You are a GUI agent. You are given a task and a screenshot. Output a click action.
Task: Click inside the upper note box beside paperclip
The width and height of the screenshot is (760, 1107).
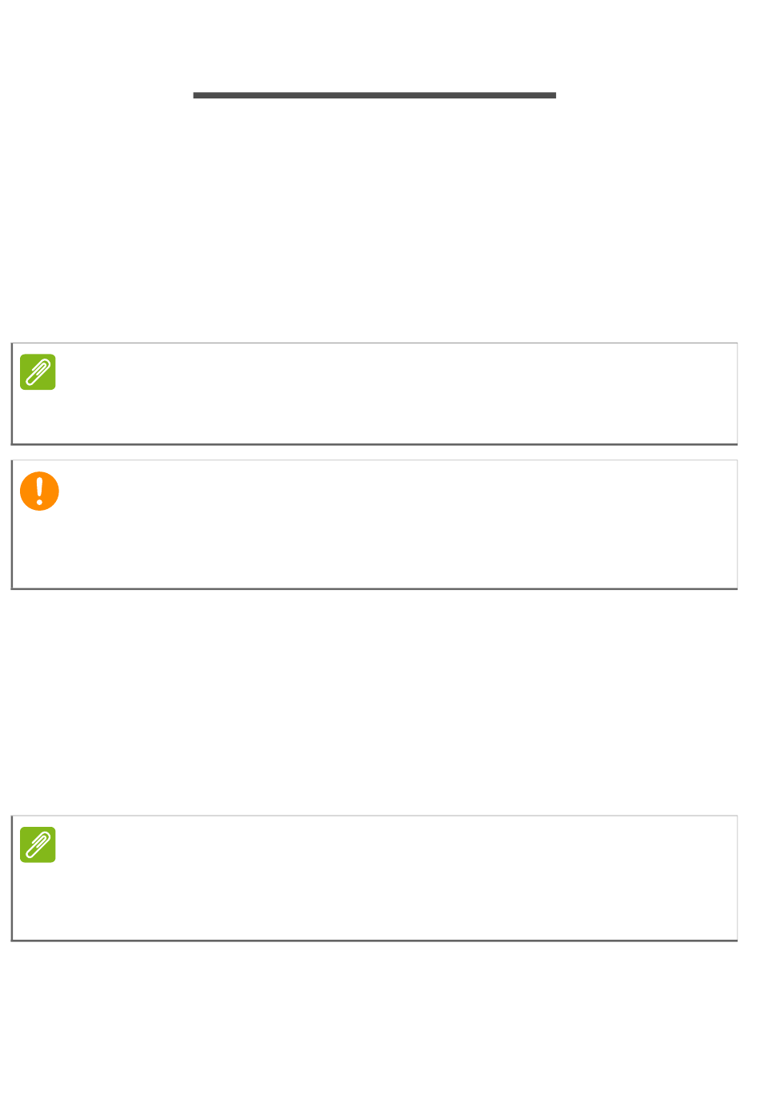396,393
